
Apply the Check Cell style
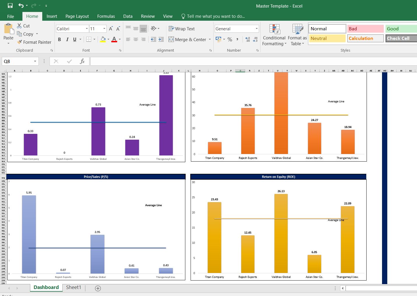click(401, 38)
